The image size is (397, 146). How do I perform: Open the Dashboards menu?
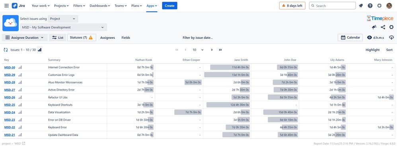click(x=100, y=6)
